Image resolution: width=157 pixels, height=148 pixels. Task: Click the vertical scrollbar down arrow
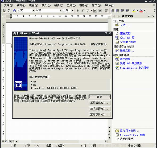[x=109, y=127]
